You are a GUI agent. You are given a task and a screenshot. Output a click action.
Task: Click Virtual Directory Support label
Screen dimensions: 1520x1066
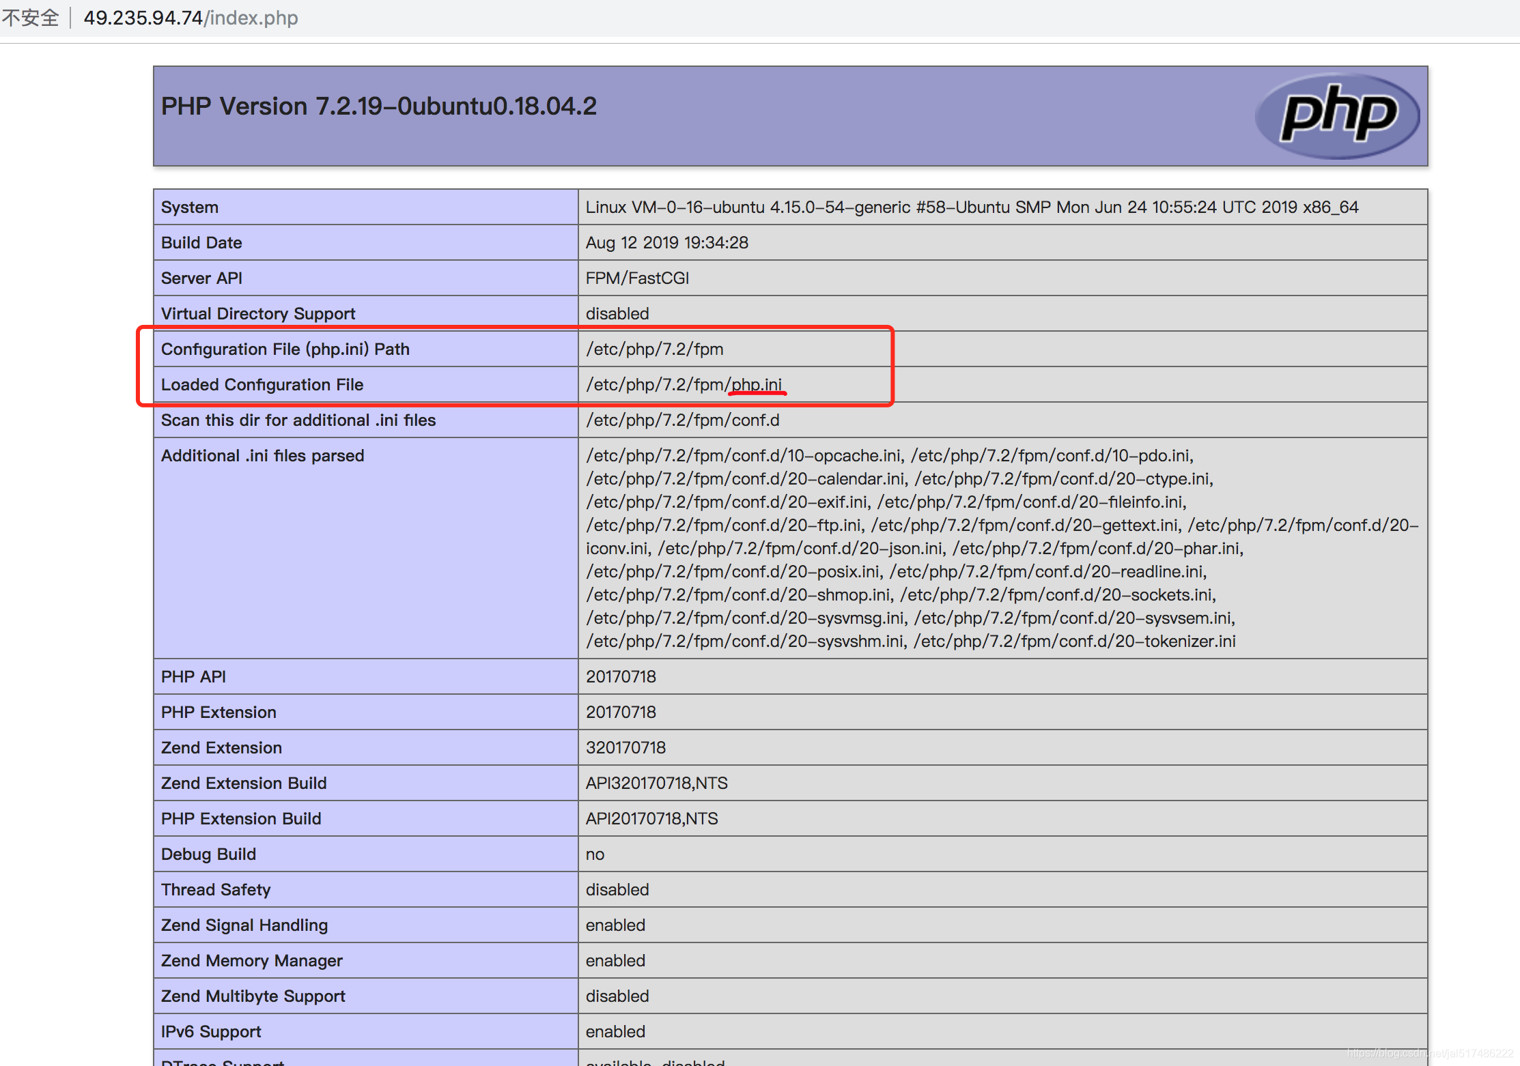click(x=258, y=314)
